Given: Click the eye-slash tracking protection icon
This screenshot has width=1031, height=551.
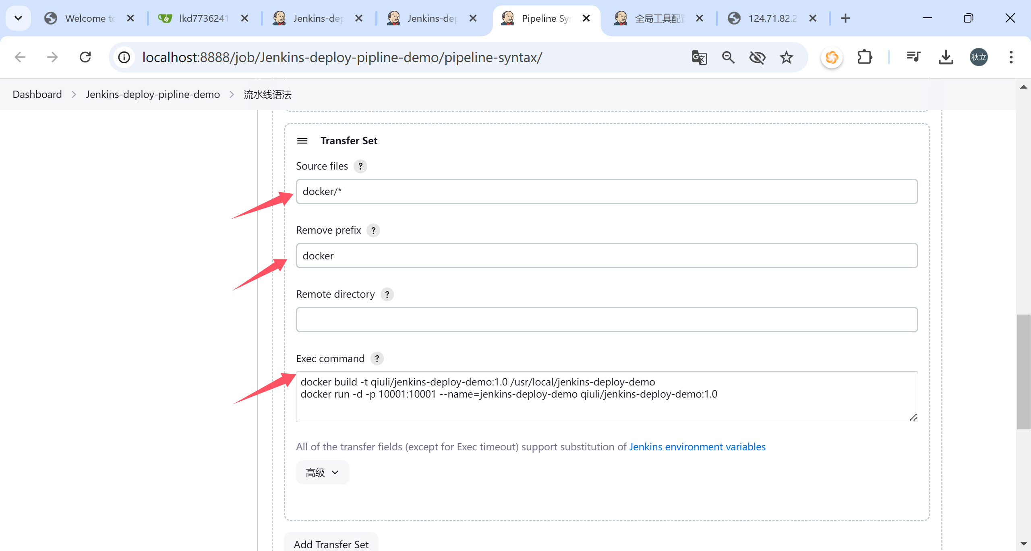Looking at the screenshot, I should [x=757, y=57].
